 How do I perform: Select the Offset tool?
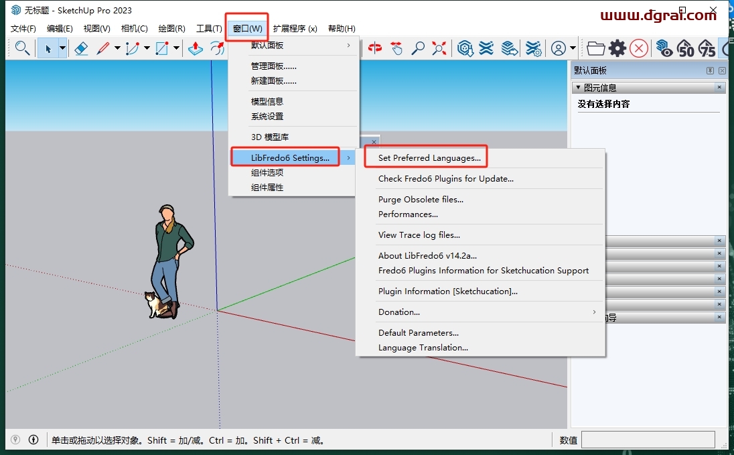(x=217, y=48)
